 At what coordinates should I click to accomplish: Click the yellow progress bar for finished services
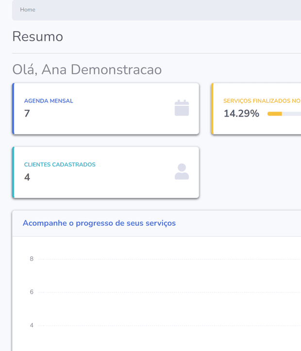284,114
